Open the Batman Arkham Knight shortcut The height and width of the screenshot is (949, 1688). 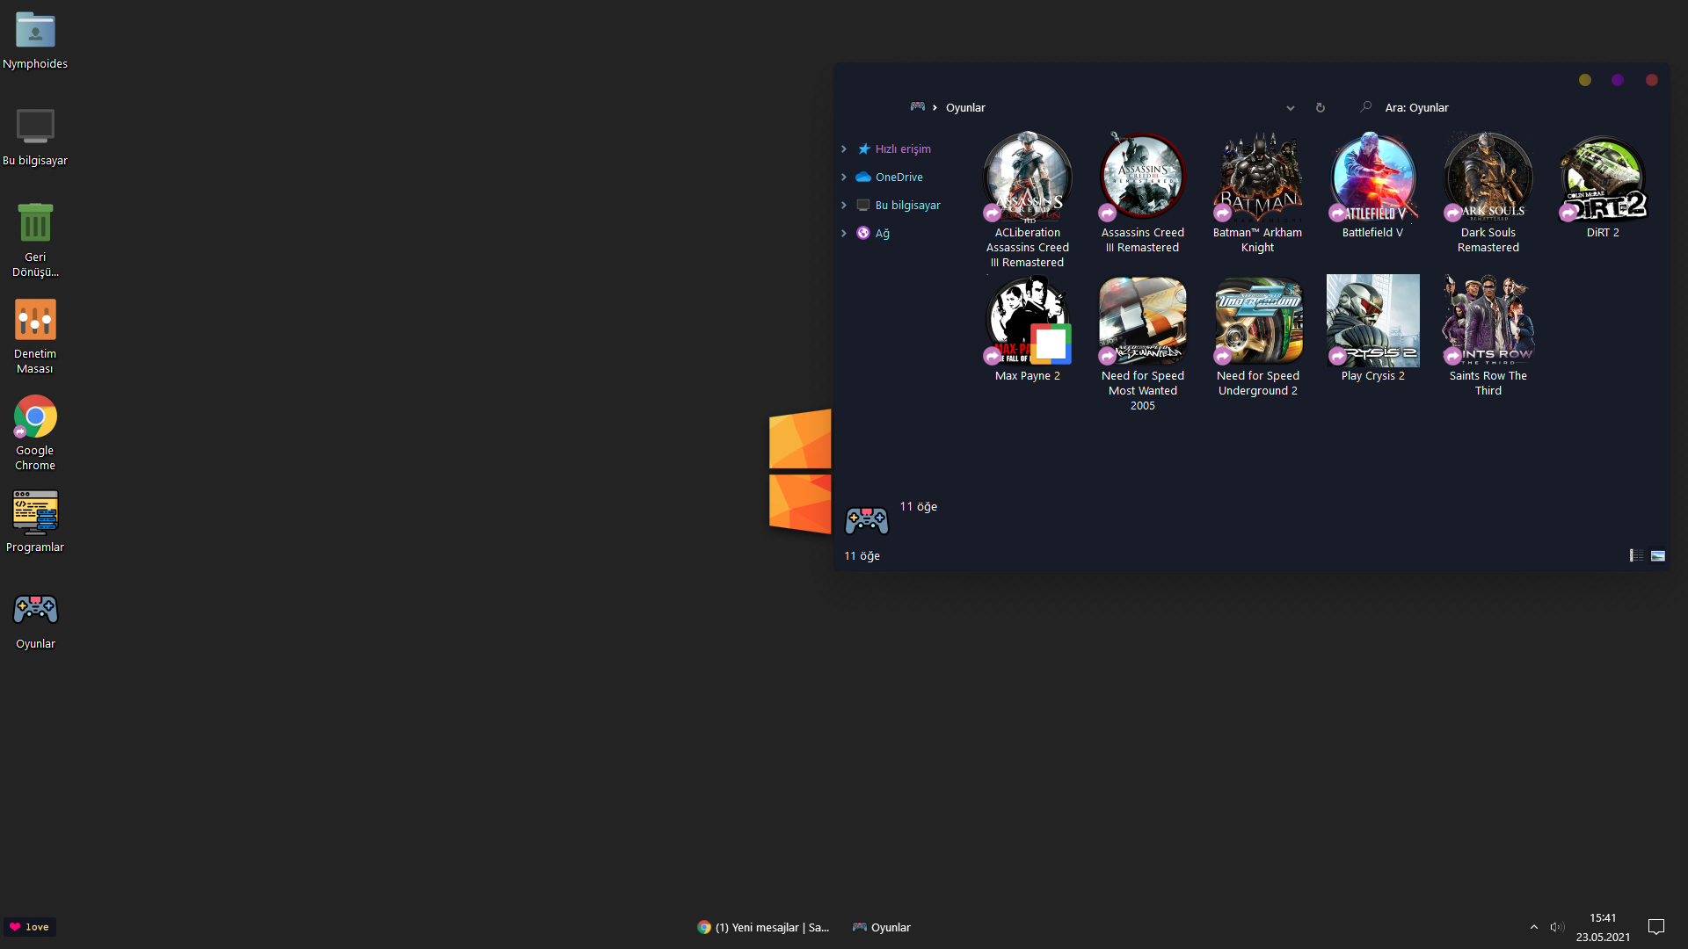pyautogui.click(x=1257, y=178)
